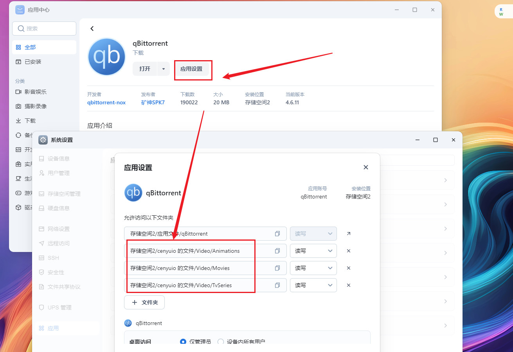Screen dimensions: 513x352
Task: Open the 读写 dropdown for Video/TvSeries
Action: [313, 285]
